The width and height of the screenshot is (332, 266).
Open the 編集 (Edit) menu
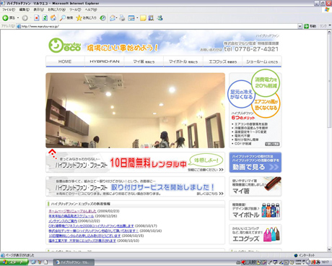click(25, 9)
